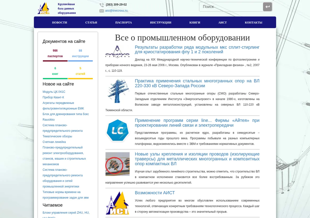Viewport: 310px width, 218px height.
Task: Open the Возможности АИСТ article title
Action: tap(155, 193)
